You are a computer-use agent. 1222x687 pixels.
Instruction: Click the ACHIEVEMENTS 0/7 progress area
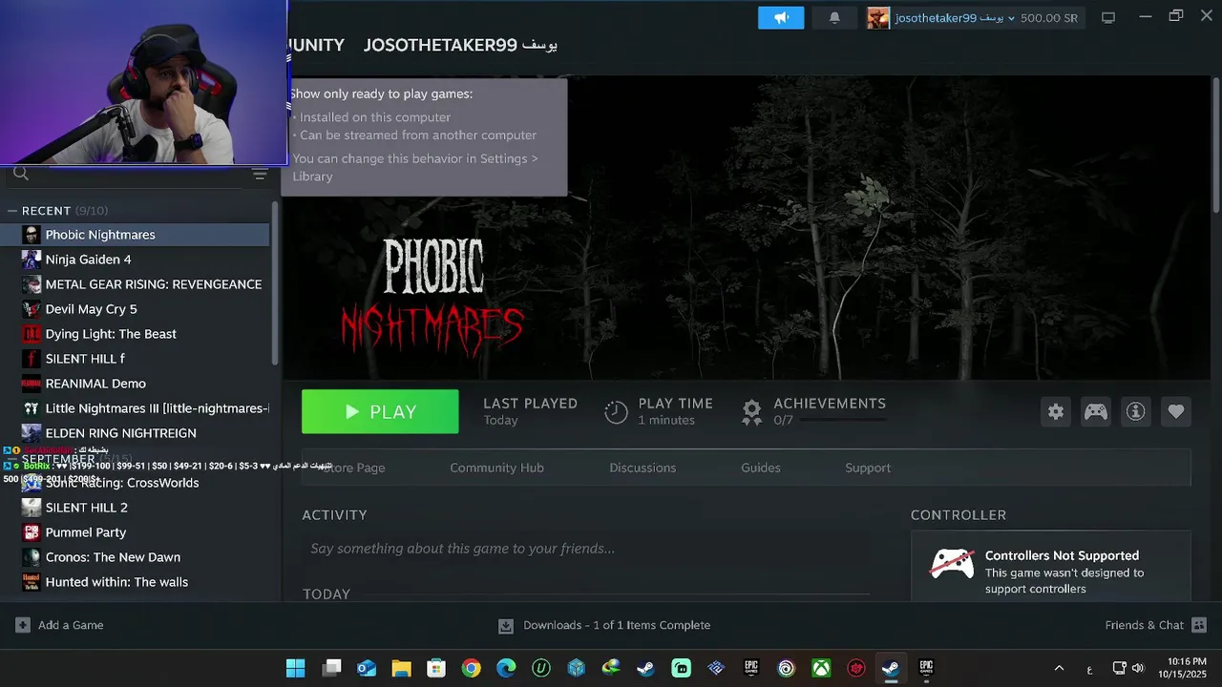tap(814, 411)
